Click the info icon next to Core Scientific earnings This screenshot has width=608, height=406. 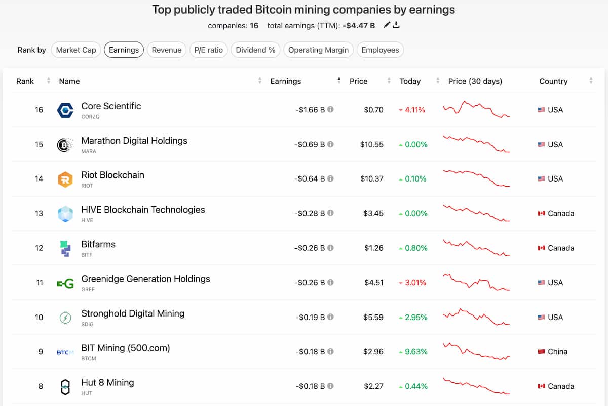[x=329, y=109]
